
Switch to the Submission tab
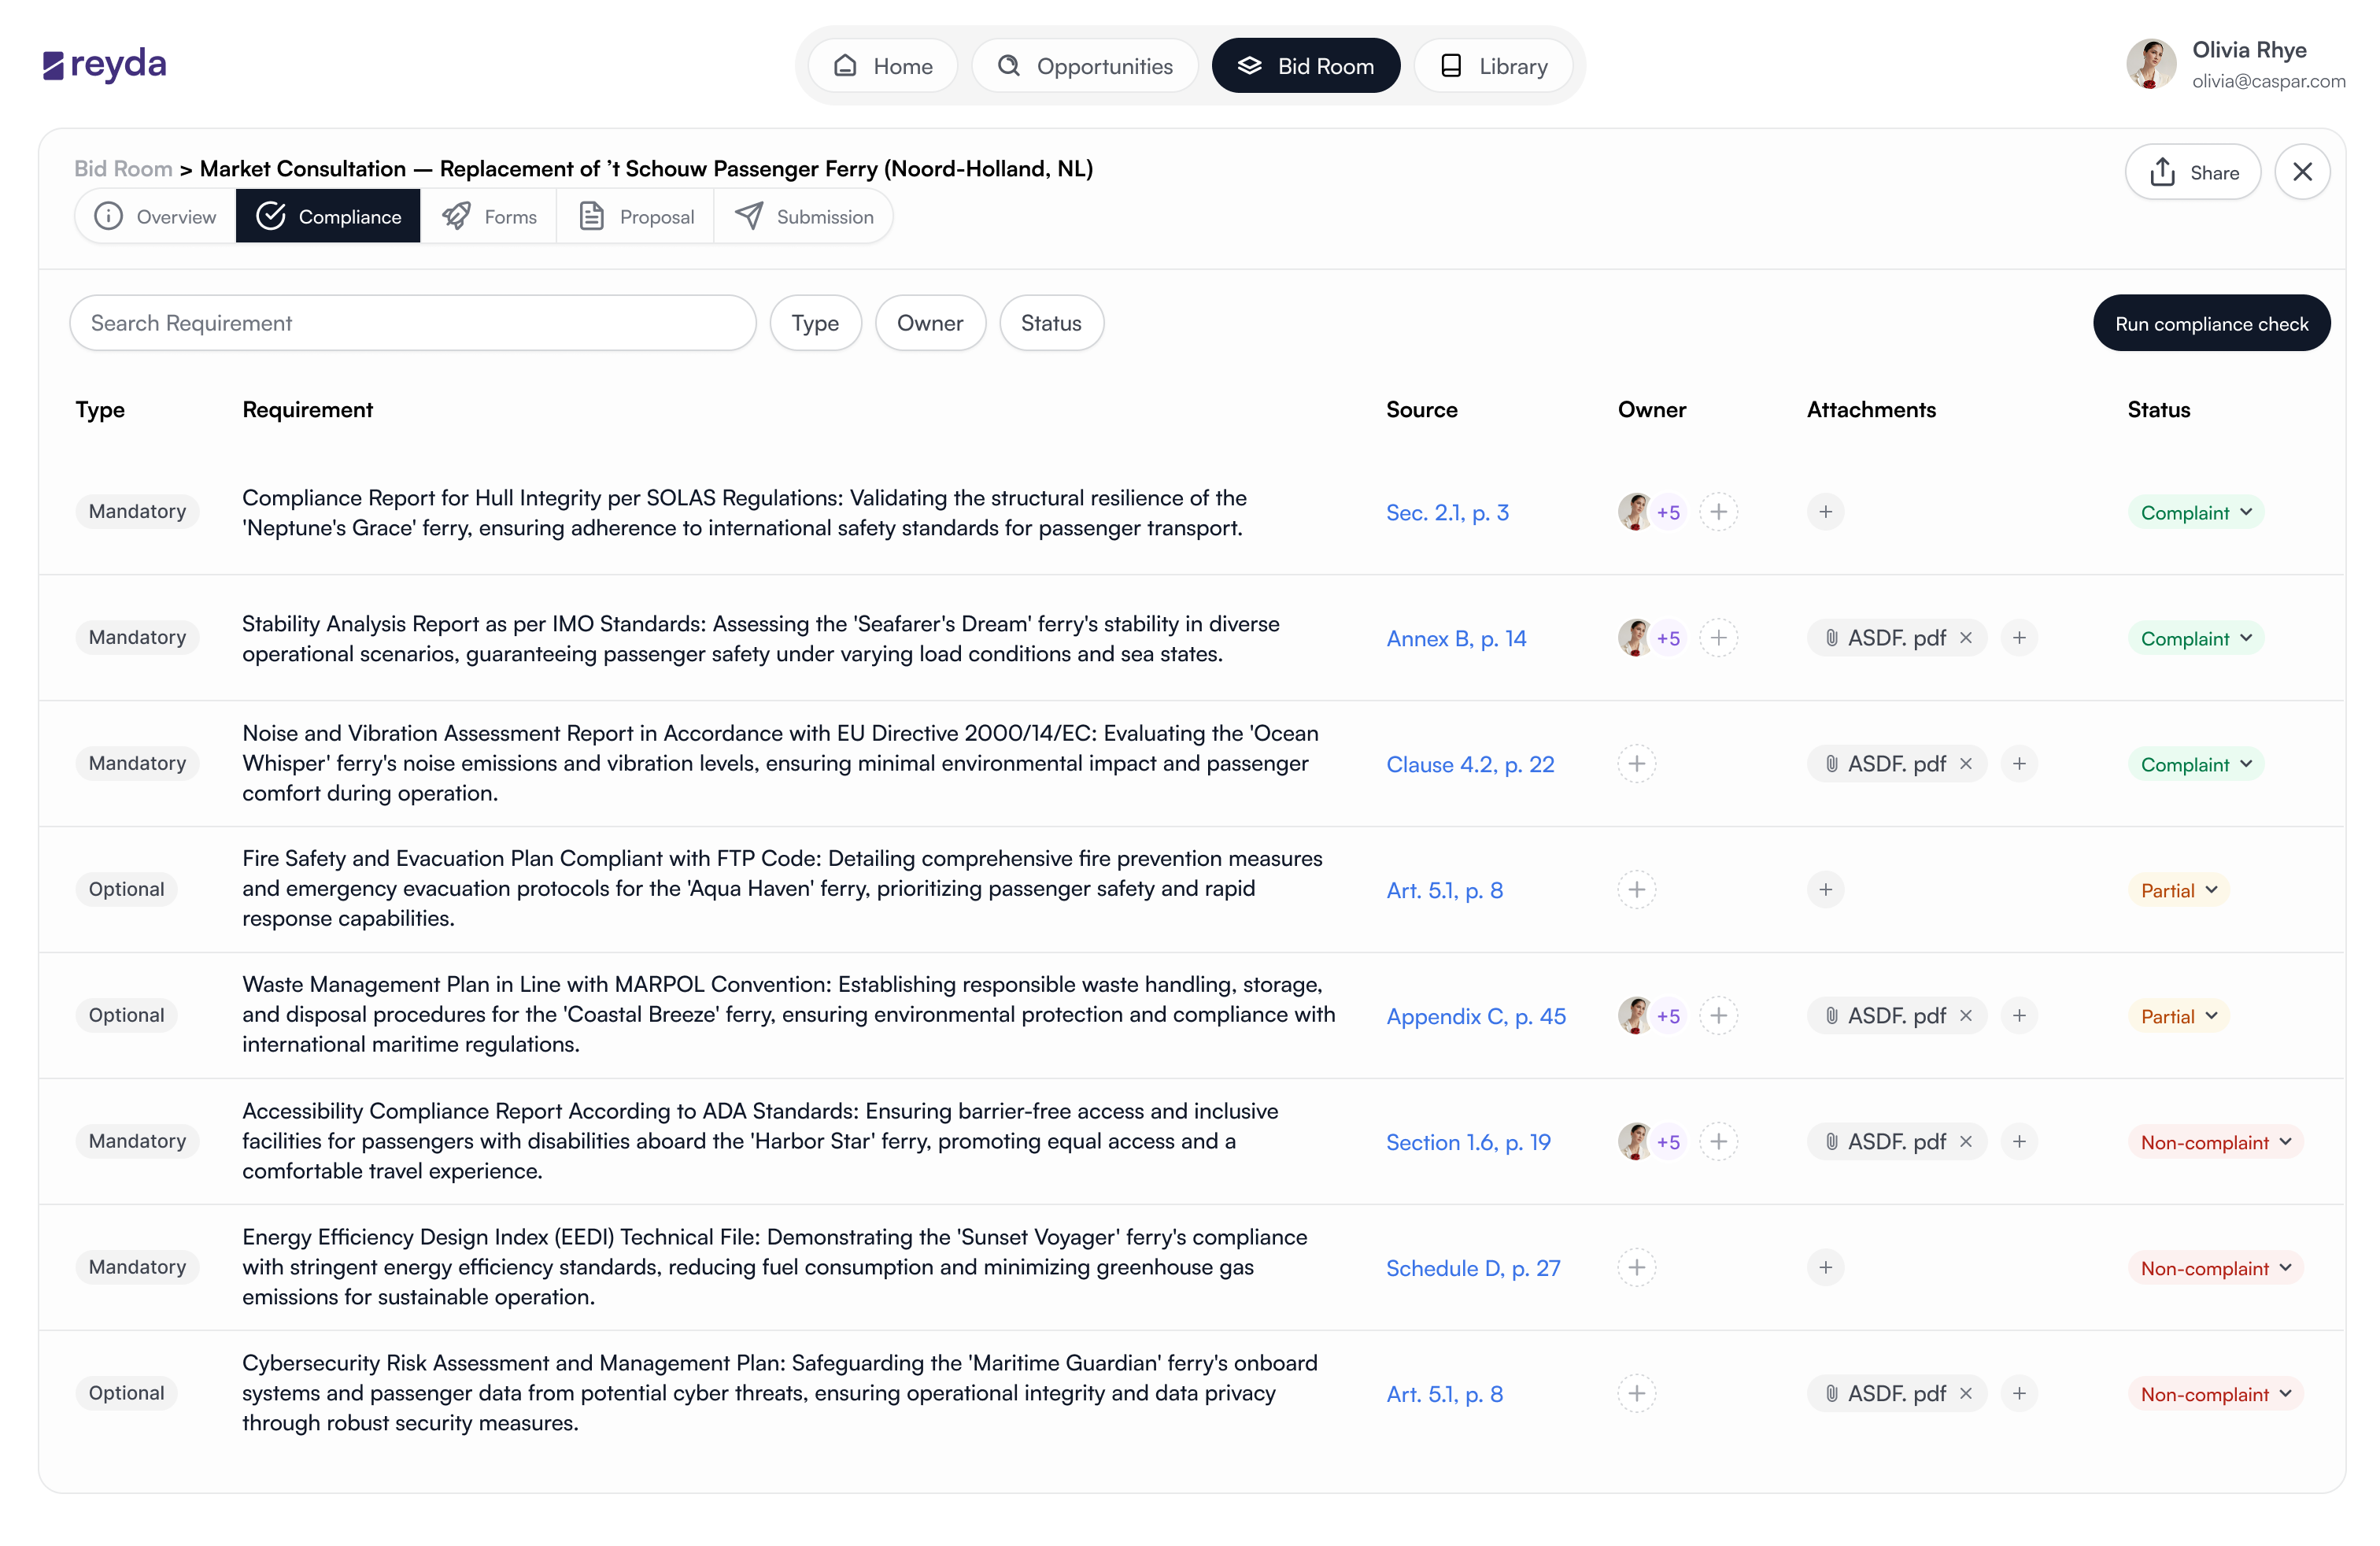(804, 217)
